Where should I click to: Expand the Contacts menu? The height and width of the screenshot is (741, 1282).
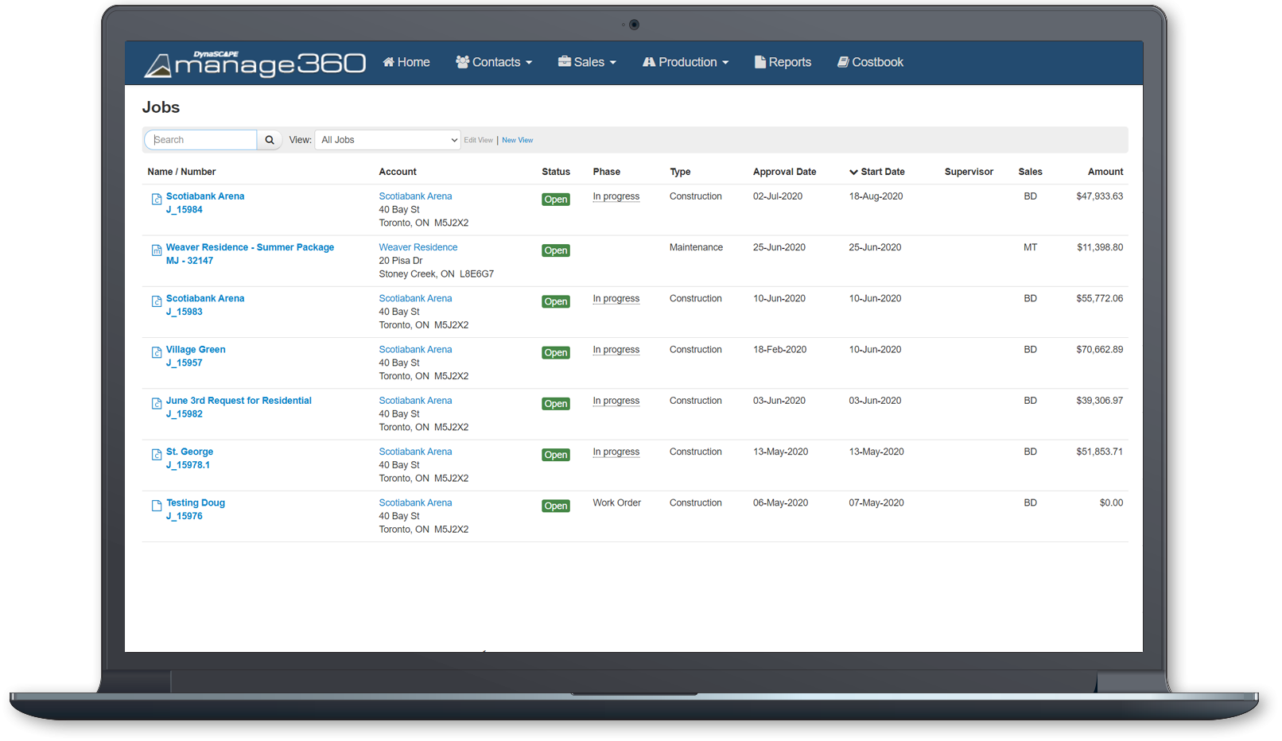click(x=494, y=62)
